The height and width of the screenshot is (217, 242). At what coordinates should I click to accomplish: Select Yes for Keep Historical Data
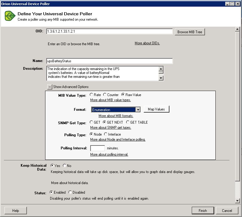(x=52, y=166)
